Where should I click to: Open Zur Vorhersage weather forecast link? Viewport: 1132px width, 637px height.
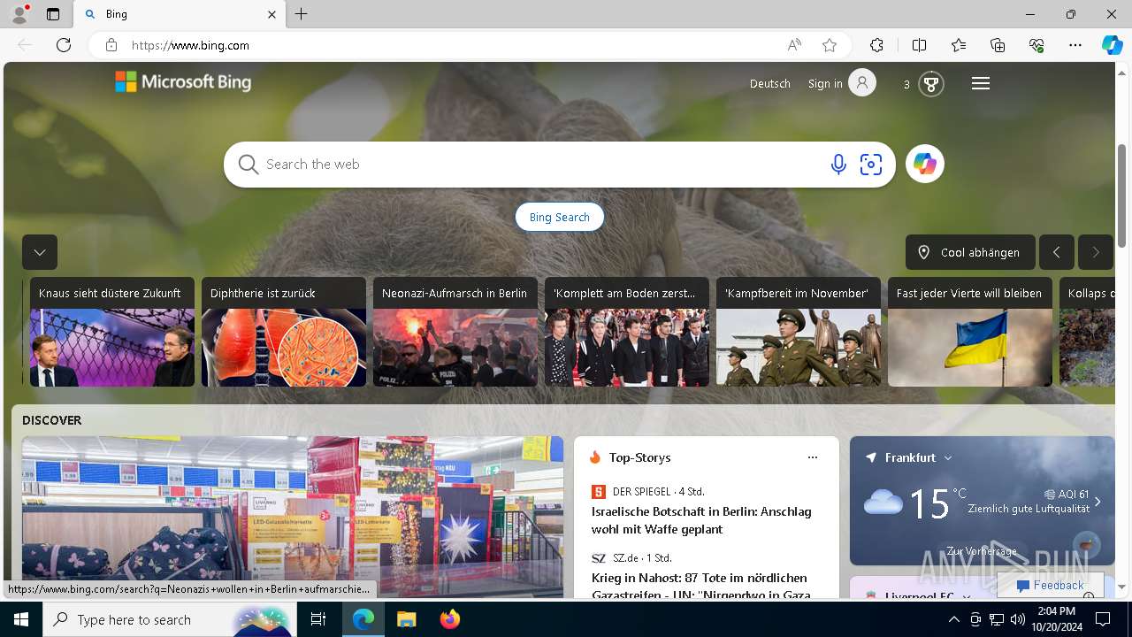tap(982, 551)
